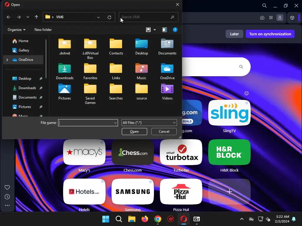Go forward in the Open dialog
302x226 pixels.
point(19,17)
